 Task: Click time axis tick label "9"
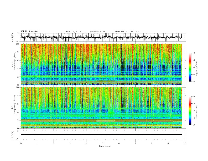click(168, 143)
